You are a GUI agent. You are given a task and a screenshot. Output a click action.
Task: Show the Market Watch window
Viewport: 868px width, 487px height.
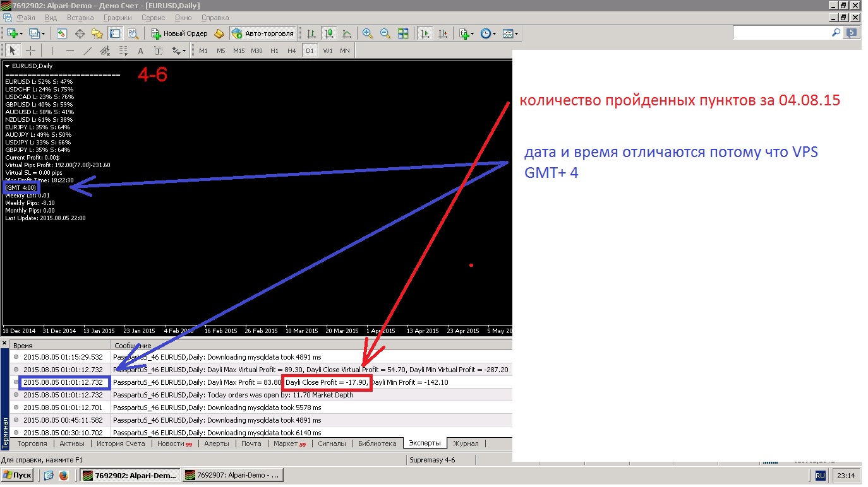62,33
